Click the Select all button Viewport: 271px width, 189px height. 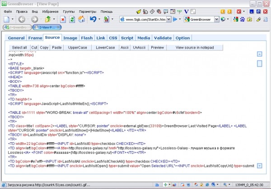[19, 48]
